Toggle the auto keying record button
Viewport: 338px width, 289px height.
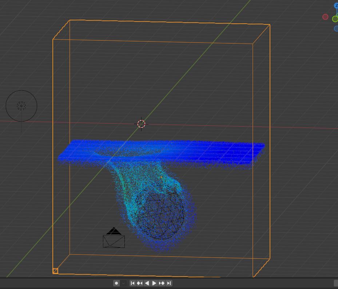[117, 283]
